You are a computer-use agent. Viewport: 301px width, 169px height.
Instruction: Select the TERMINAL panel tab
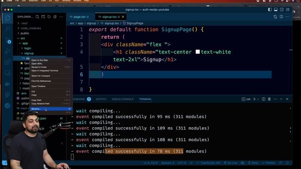[x=145, y=99]
